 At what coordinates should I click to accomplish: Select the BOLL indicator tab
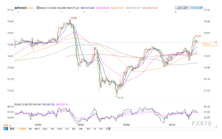45,129
